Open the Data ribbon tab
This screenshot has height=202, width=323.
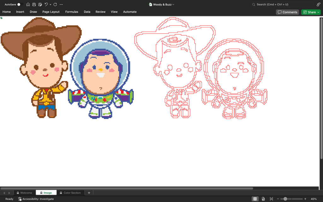(87, 12)
